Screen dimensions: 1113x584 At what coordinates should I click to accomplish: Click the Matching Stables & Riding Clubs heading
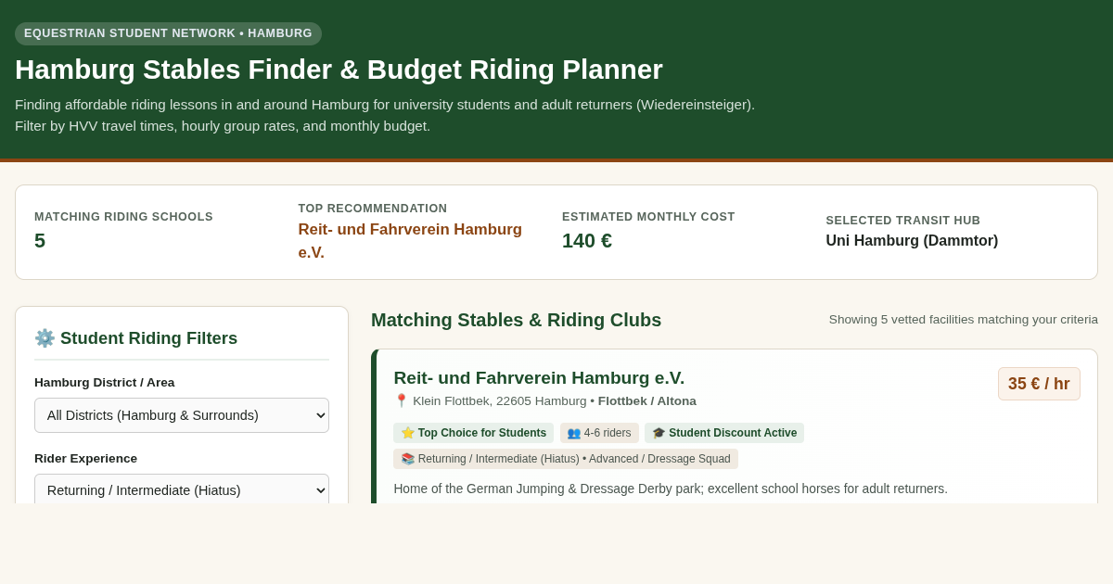pos(517,320)
